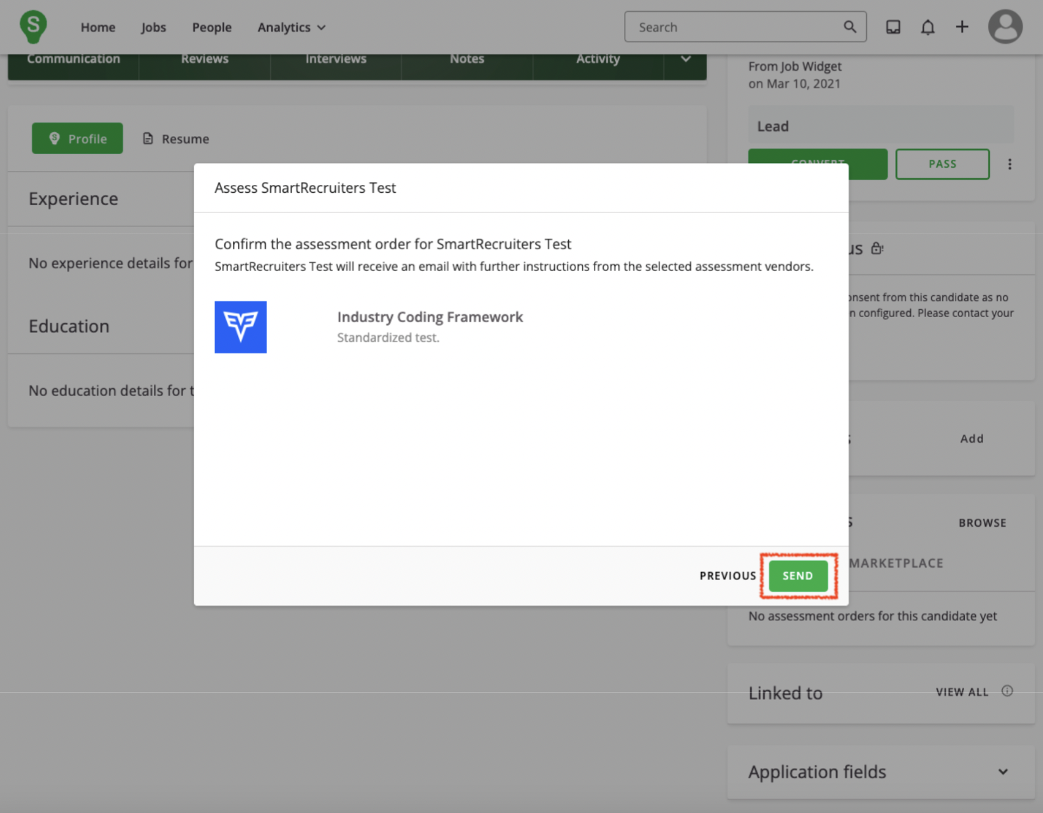Click the SmartRecruiters logo icon

click(x=34, y=26)
